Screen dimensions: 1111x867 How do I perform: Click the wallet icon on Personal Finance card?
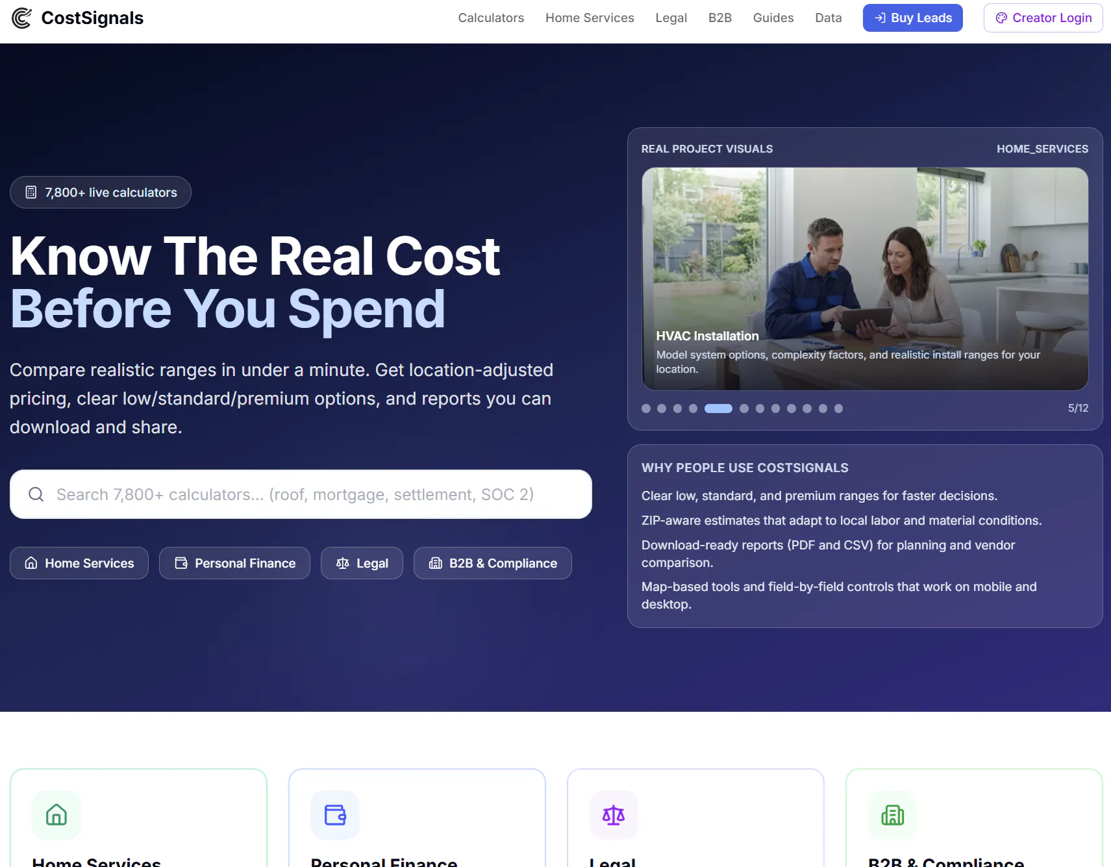(x=335, y=814)
